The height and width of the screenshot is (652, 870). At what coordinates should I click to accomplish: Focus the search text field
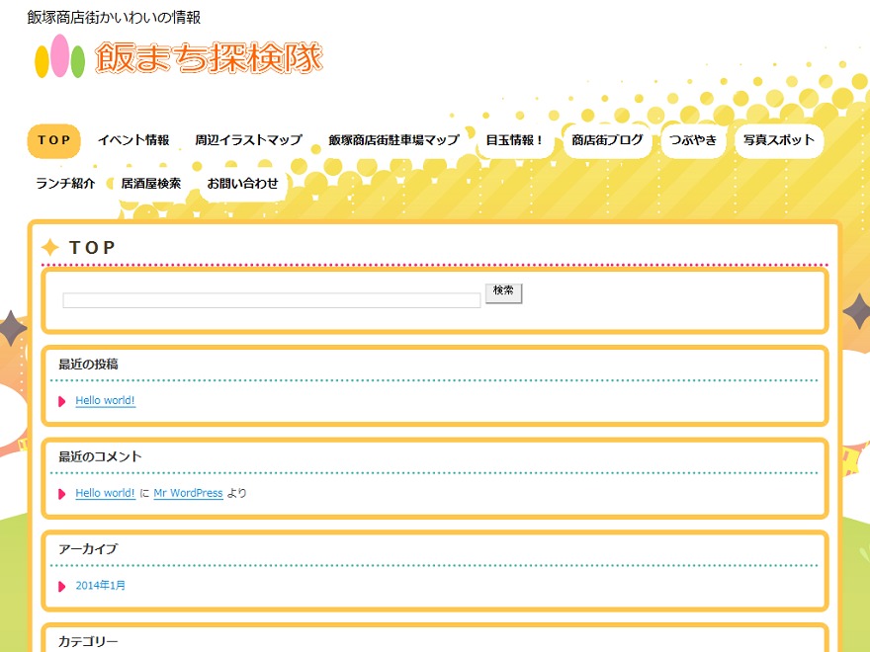click(x=271, y=300)
